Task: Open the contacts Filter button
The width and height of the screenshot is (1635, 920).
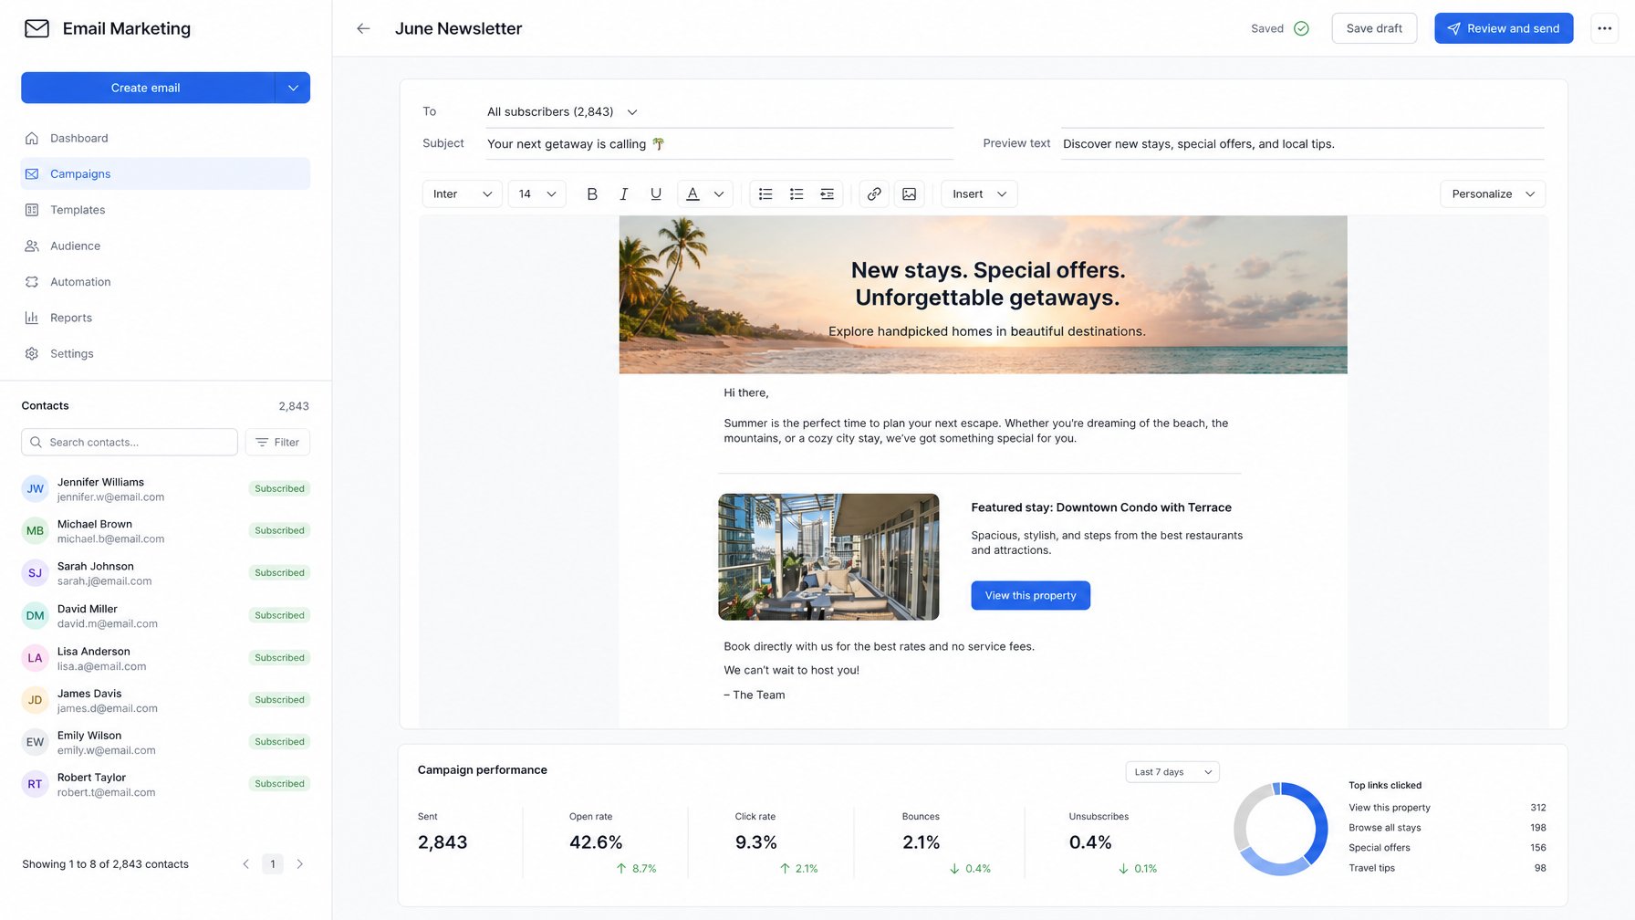Action: [277, 442]
